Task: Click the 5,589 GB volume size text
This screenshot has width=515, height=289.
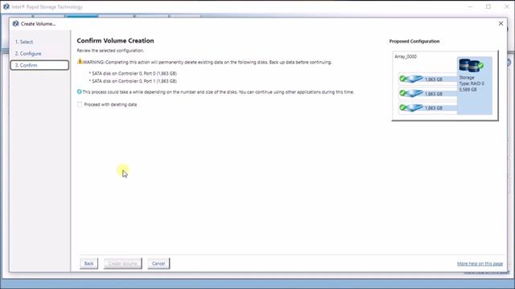Action: (468, 89)
